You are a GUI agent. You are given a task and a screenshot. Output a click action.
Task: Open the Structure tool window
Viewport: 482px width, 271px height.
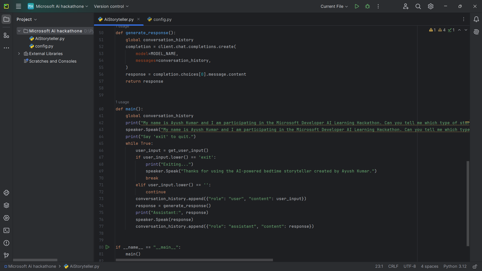click(x=6, y=35)
